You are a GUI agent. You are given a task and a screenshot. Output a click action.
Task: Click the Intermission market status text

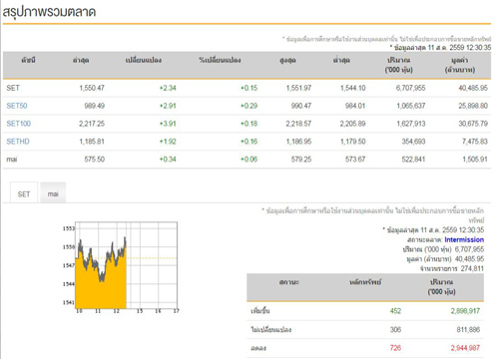[x=464, y=239]
